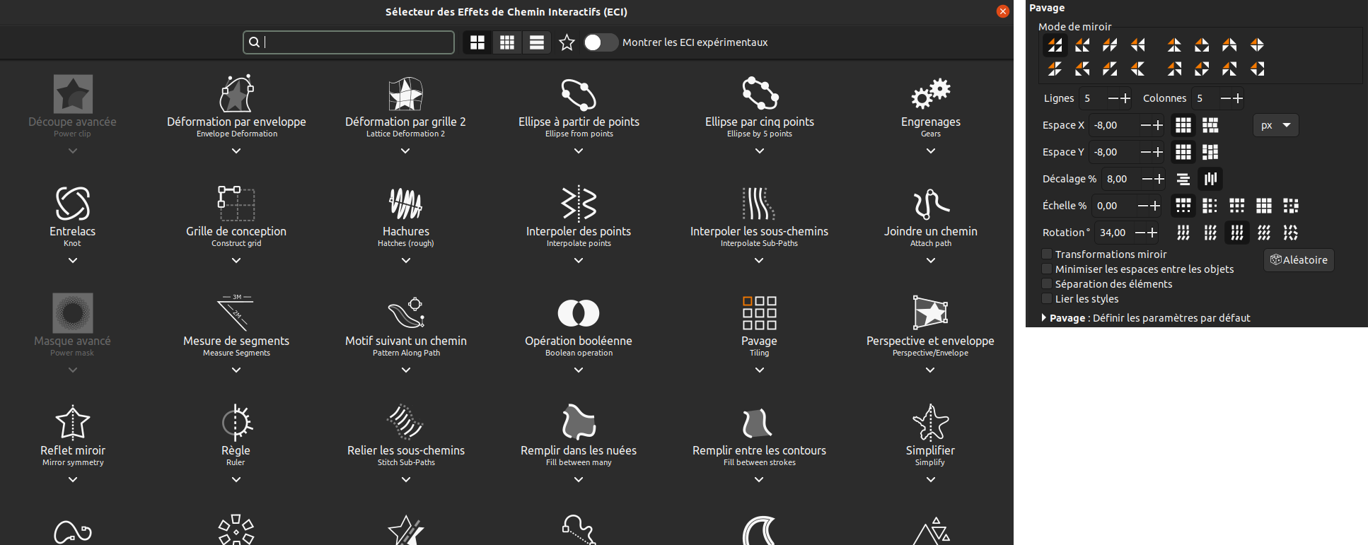Toggle Montrer les ECI expérimentaux switch
The width and height of the screenshot is (1368, 545).
tap(600, 42)
